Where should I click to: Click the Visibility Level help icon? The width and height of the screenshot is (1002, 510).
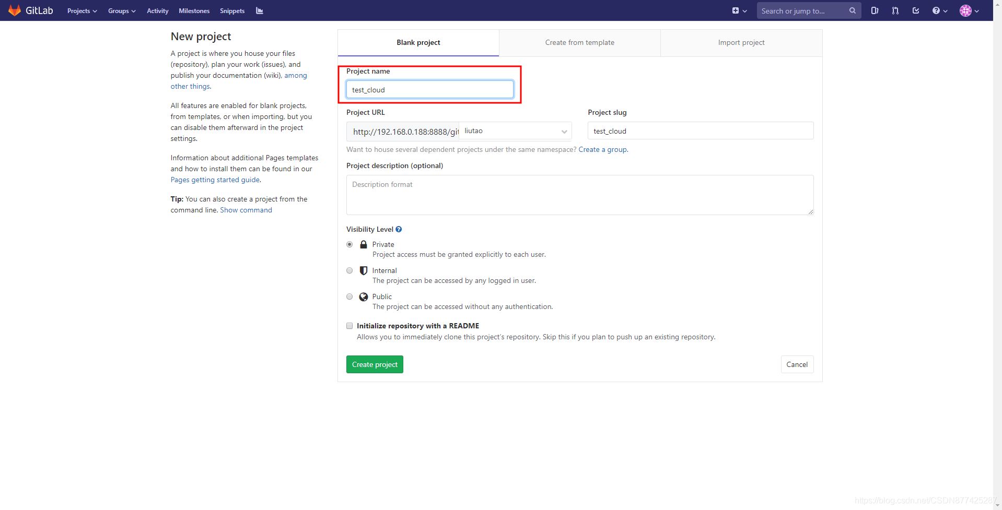tap(399, 229)
